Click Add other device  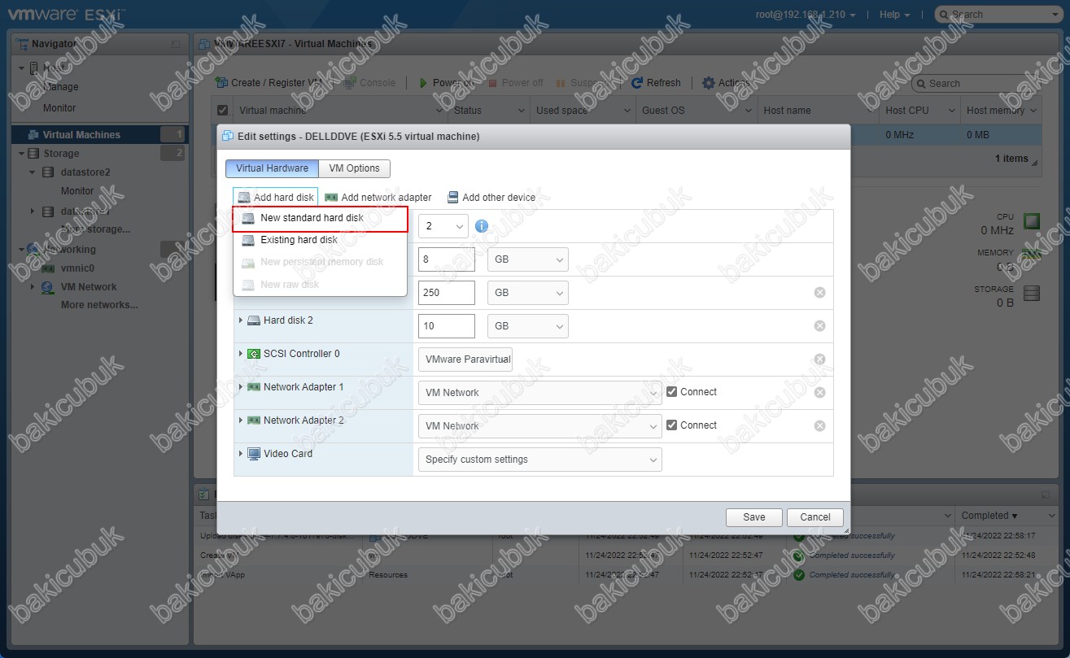[491, 197]
